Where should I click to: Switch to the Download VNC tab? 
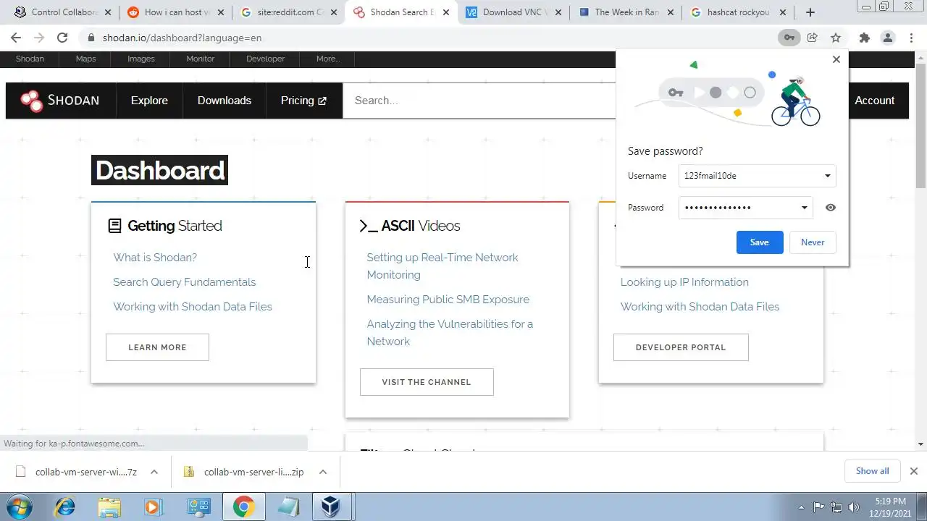tap(513, 12)
